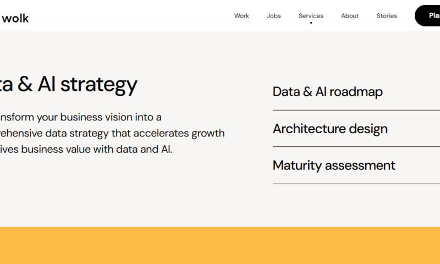Open the Work menu item

[241, 16]
